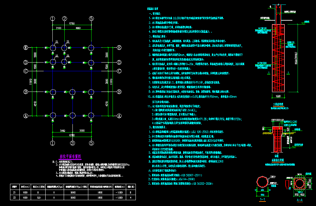Select the right-side axis E grid bubble
Screen dimensions: 316x206
pos(119,48)
